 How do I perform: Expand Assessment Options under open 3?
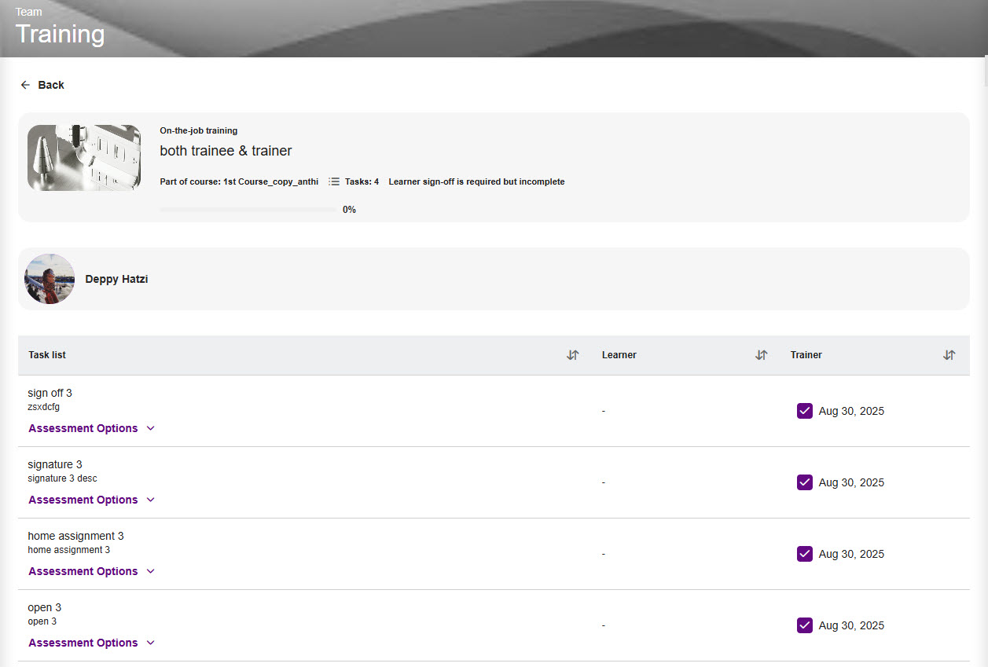pos(92,643)
